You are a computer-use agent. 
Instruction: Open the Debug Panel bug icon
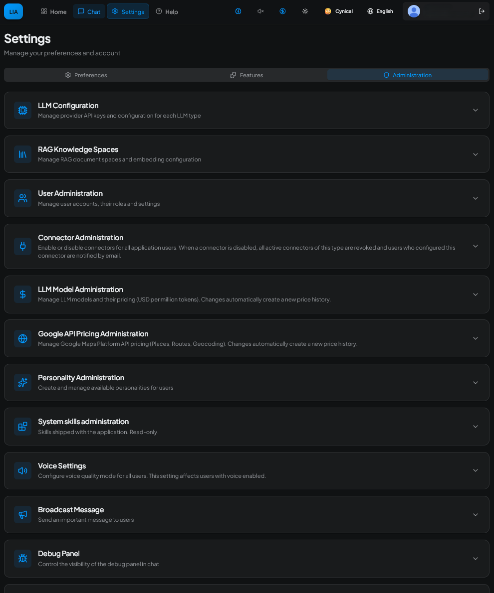pyautogui.click(x=22, y=558)
